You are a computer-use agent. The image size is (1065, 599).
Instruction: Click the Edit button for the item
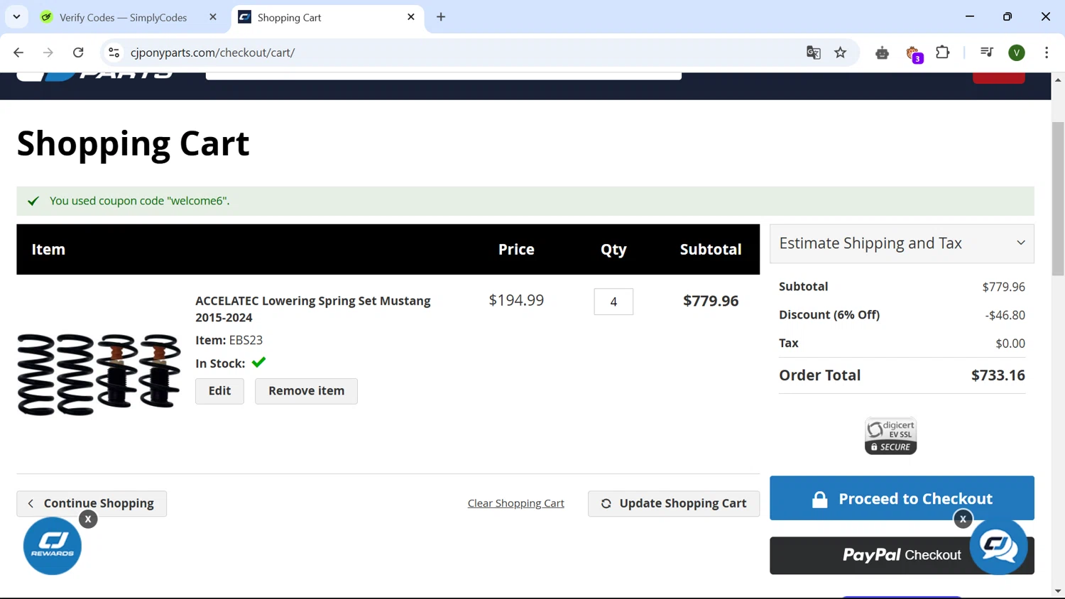[x=219, y=391]
